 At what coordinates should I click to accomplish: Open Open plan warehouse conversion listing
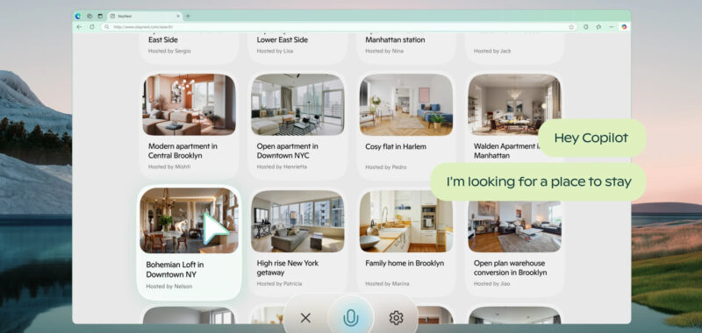(514, 243)
